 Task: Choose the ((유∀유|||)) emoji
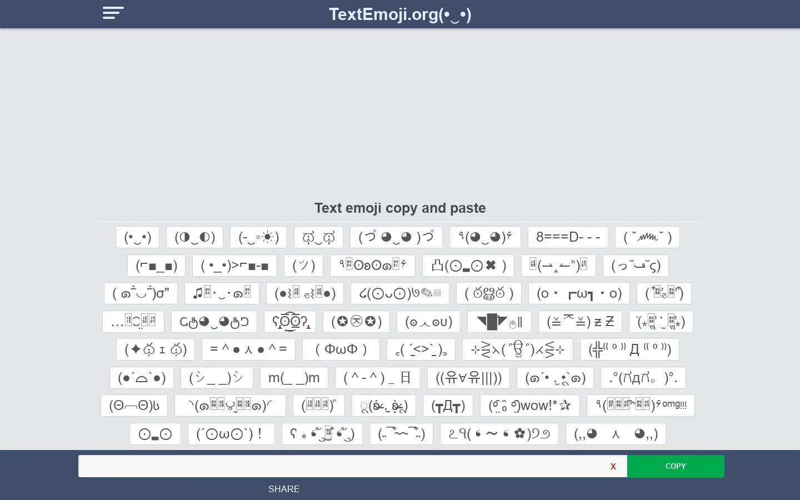point(469,378)
